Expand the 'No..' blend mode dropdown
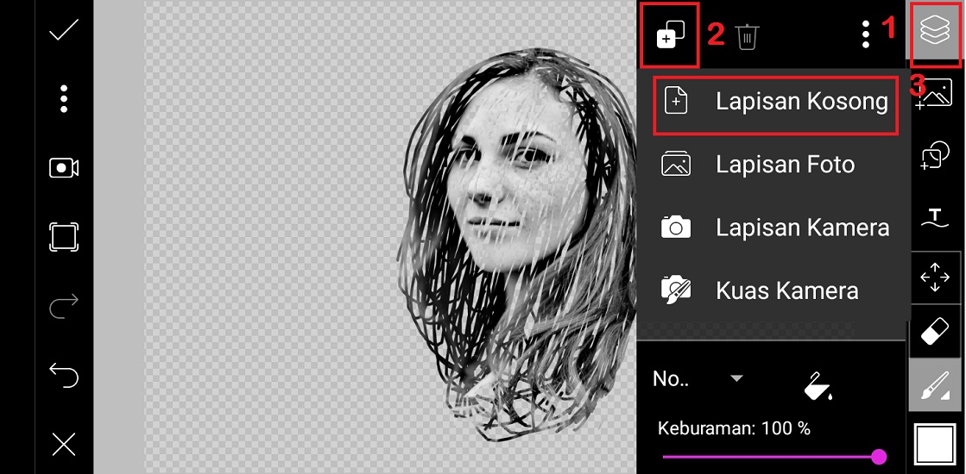This screenshot has width=966, height=474. [698, 378]
